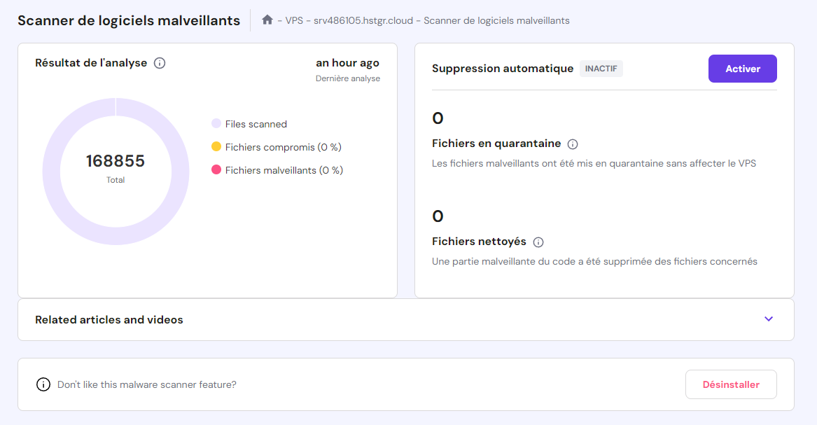Click the chevron on the Related articles row
The image size is (817, 425).
pyautogui.click(x=768, y=319)
